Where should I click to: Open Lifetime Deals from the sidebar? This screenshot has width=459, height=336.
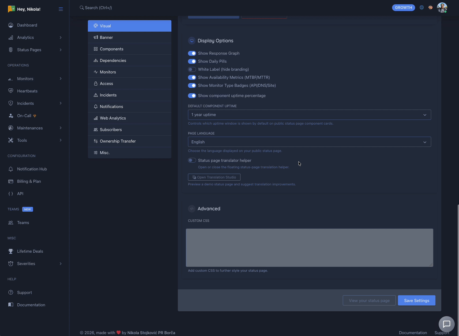pos(30,251)
